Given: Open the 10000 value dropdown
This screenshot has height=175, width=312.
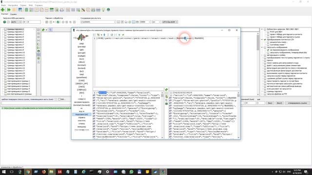Looking at the screenshot, I should (145, 22).
